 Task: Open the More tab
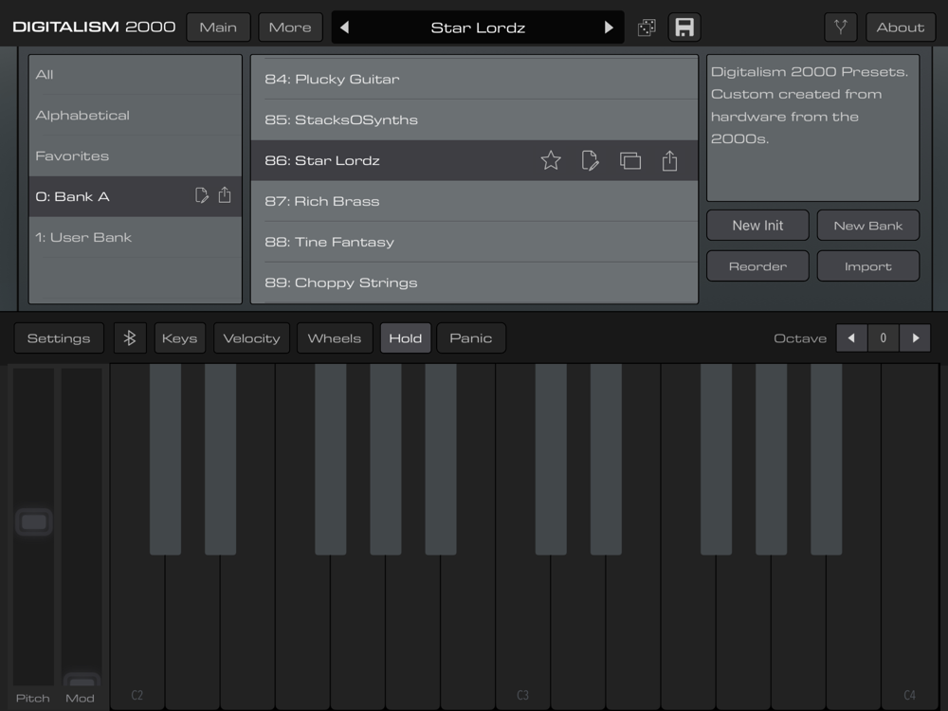click(290, 27)
